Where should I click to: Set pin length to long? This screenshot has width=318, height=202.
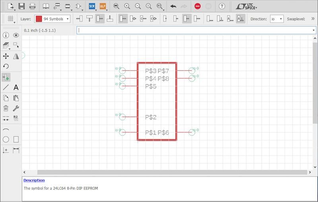pyautogui.click(x=197, y=19)
